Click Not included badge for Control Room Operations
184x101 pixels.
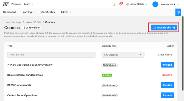110,96
